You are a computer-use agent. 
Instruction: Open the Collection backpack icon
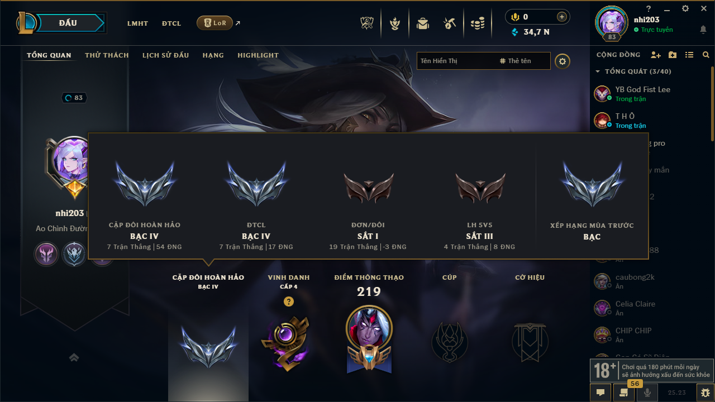423,23
